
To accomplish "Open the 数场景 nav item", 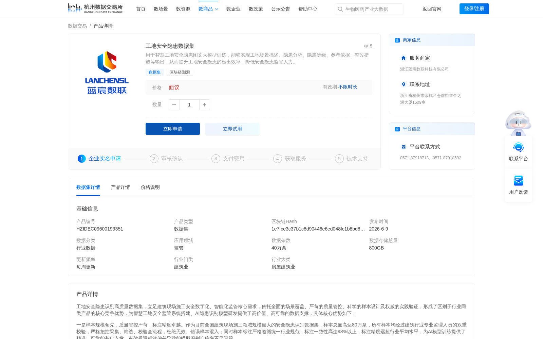I will [161, 9].
